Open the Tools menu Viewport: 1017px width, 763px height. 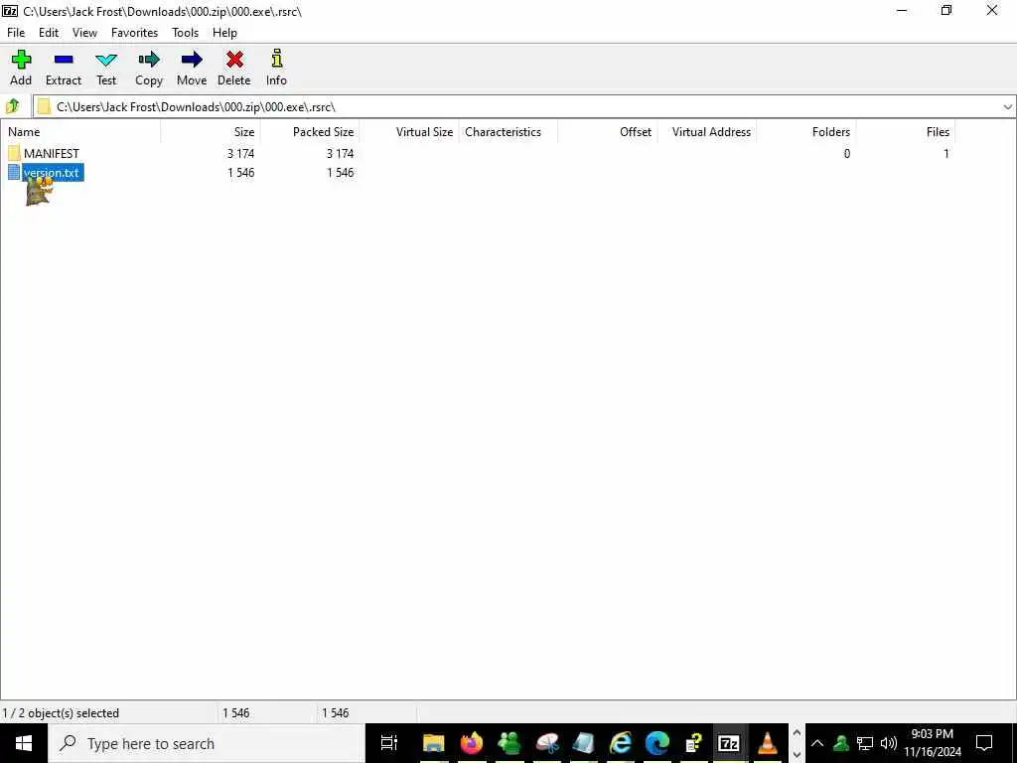[185, 33]
